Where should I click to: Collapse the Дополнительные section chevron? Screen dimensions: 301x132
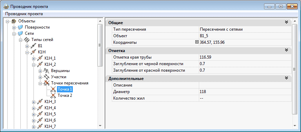point(287,78)
